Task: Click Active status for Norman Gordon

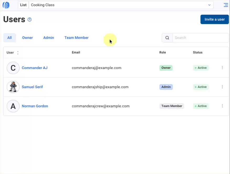Action: click(201, 106)
